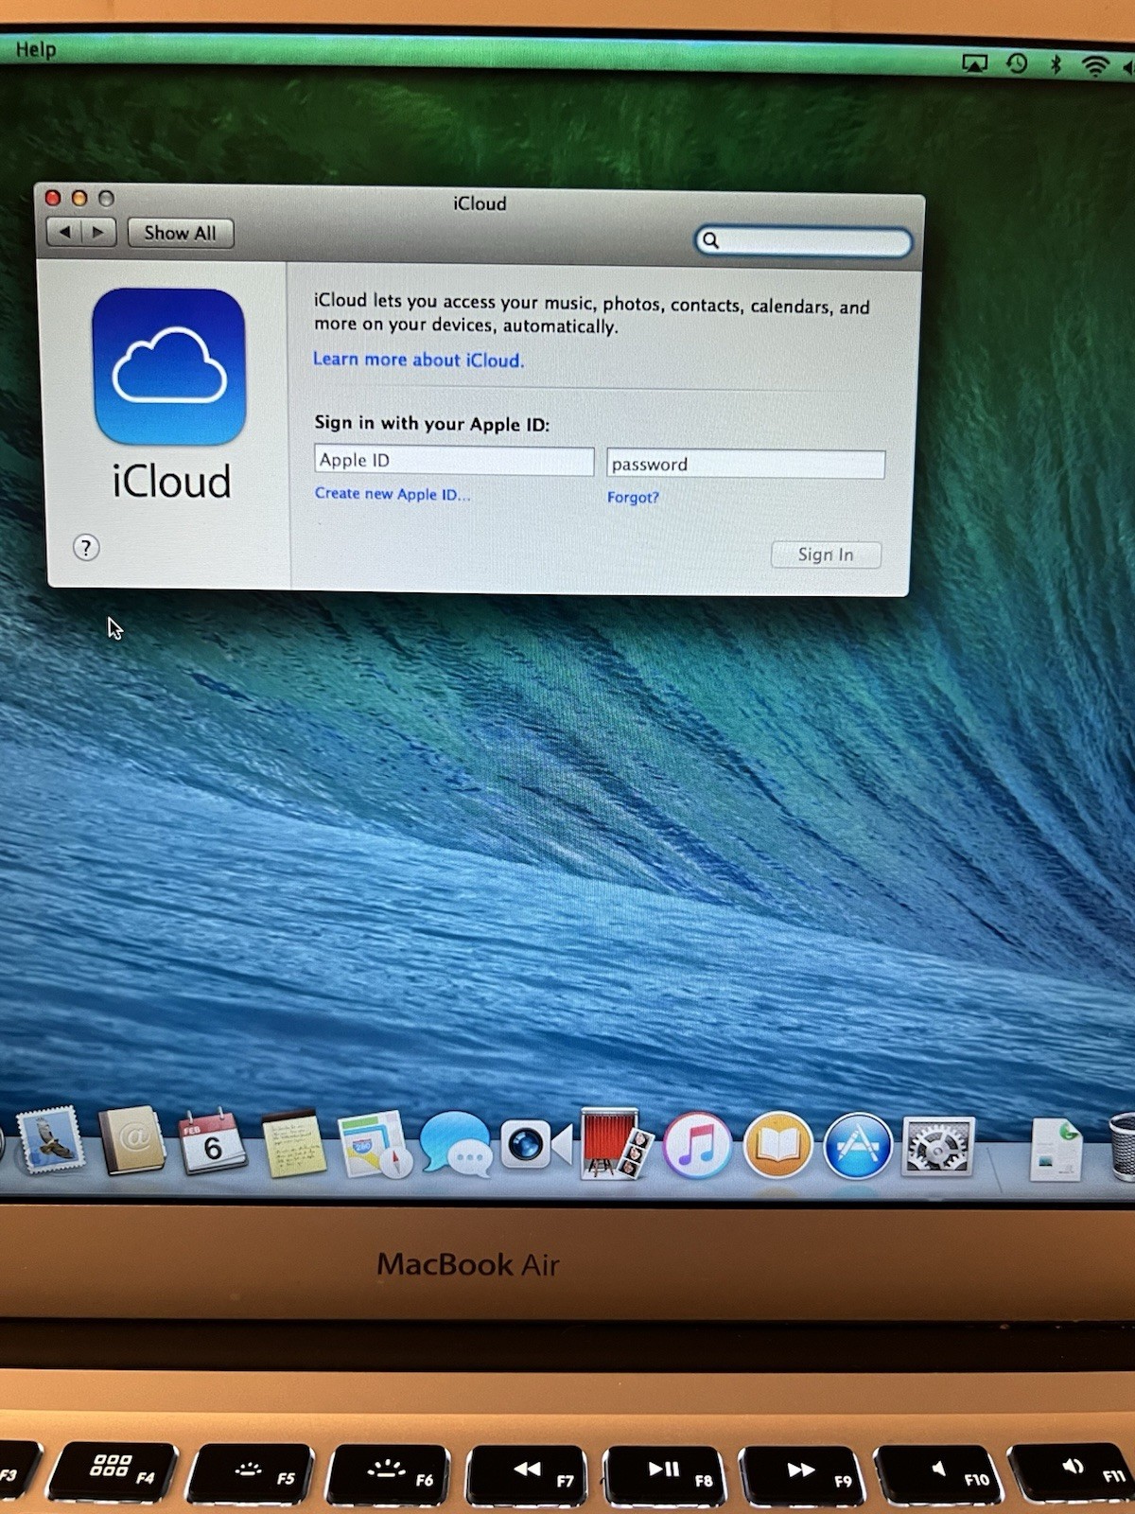Click the Show All button
This screenshot has width=1135, height=1514.
(180, 233)
